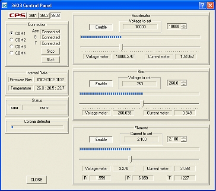Toggle the Accelerator Enable button
Screen dimensions: 216x191
coord(101,27)
